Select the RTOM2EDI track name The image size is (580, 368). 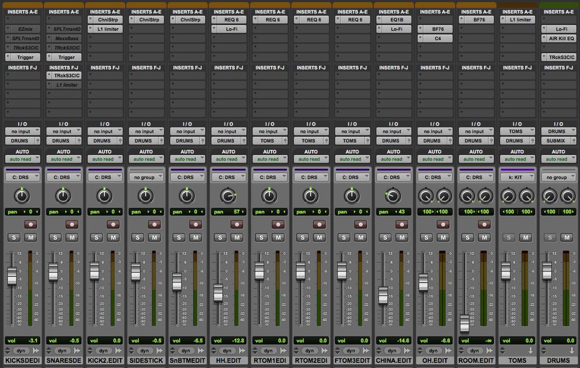(x=311, y=361)
